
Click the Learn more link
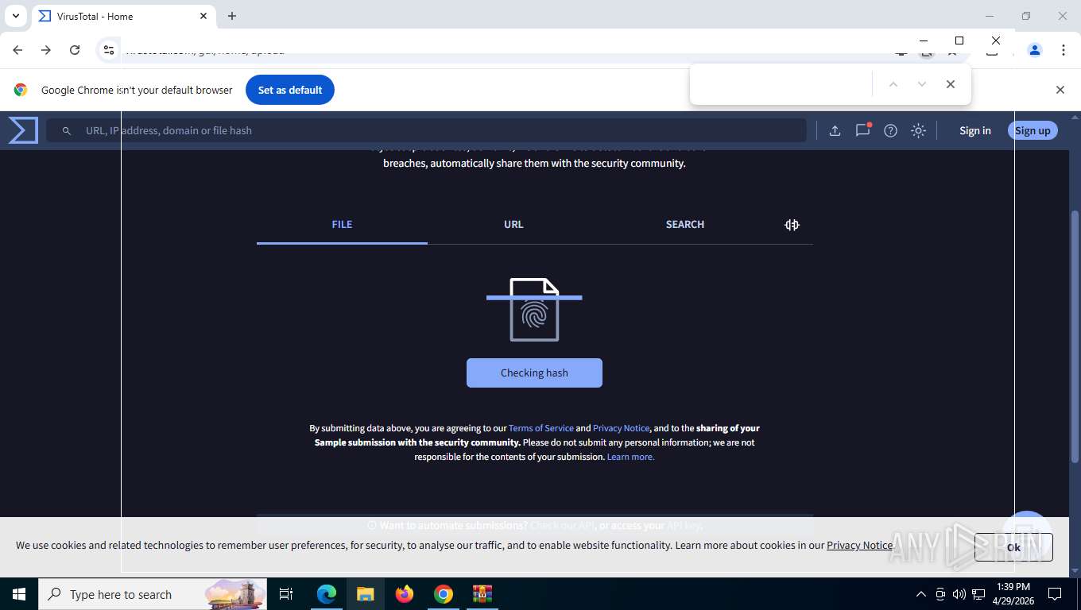click(x=631, y=457)
